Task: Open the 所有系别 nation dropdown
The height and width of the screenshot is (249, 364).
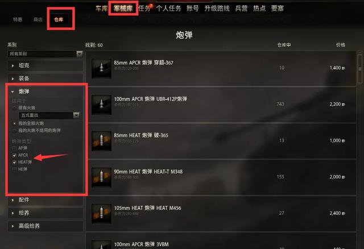Action: point(45,54)
